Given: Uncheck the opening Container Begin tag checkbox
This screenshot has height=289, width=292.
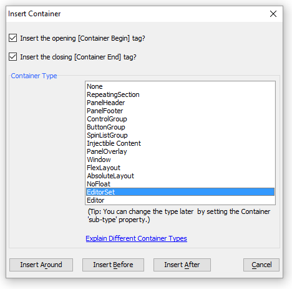Looking at the screenshot, I should [13, 38].
